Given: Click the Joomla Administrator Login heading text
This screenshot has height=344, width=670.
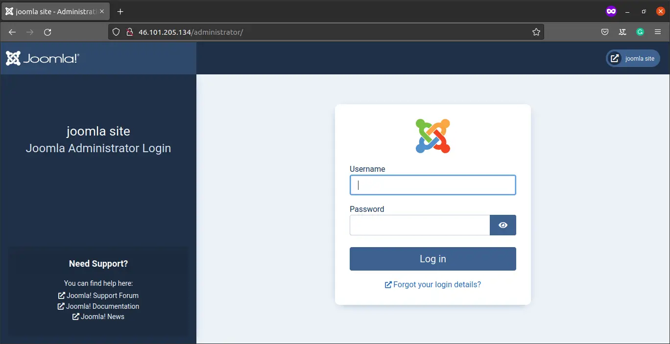Looking at the screenshot, I should [98, 148].
